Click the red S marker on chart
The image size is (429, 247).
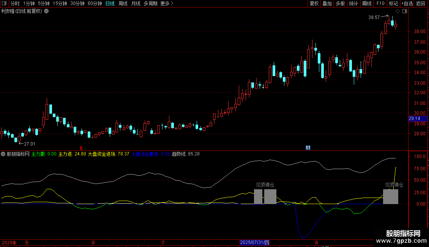tap(81, 148)
